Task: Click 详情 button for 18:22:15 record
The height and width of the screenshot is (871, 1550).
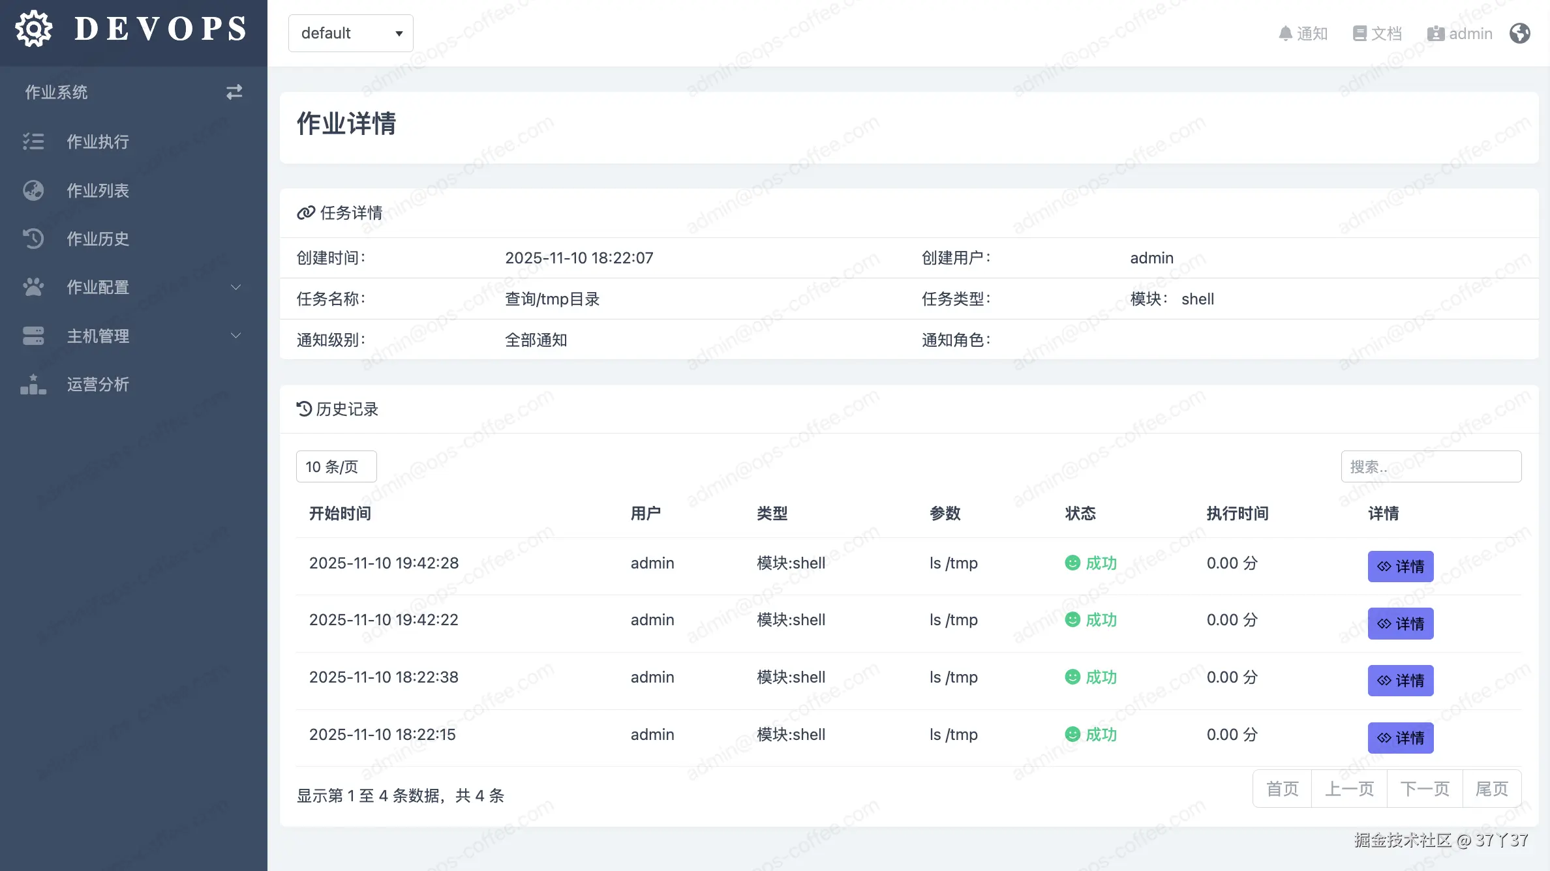Action: [1400, 738]
